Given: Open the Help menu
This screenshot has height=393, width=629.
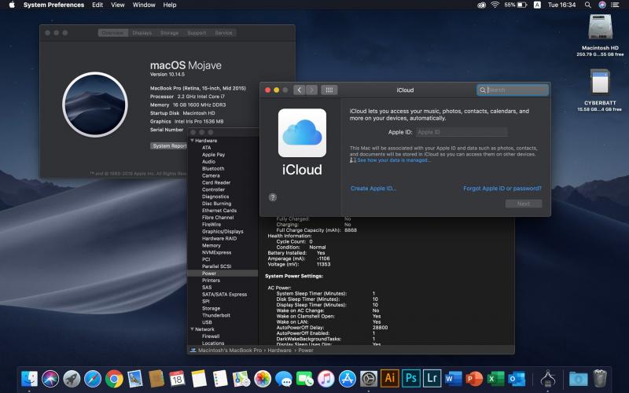Looking at the screenshot, I should (x=170, y=5).
